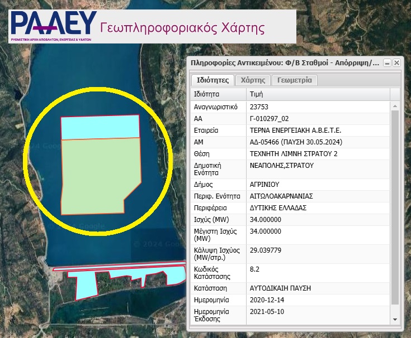Click the Ιδιότητα column header
The width and height of the screenshot is (411, 338).
[218, 94]
